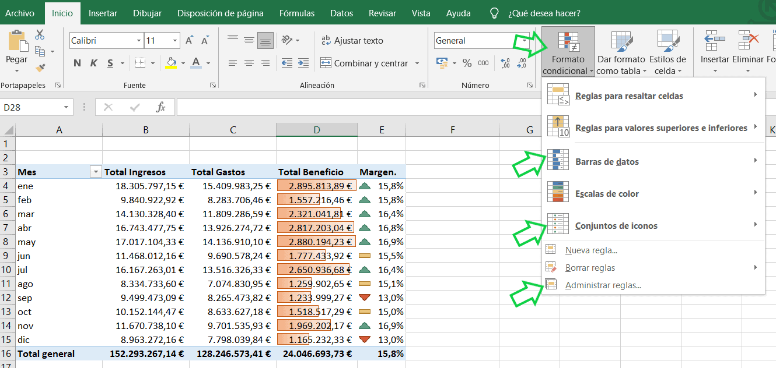Screen dimensions: 776x368
Task: Decrease indent icon
Action: pos(286,63)
